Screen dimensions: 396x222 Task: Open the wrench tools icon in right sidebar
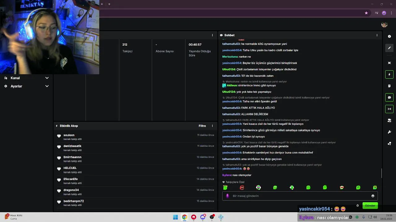tap(389, 132)
